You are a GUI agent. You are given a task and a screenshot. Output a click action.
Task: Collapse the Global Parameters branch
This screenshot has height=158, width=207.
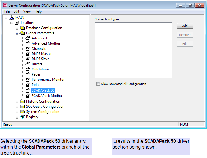[x=17, y=33]
